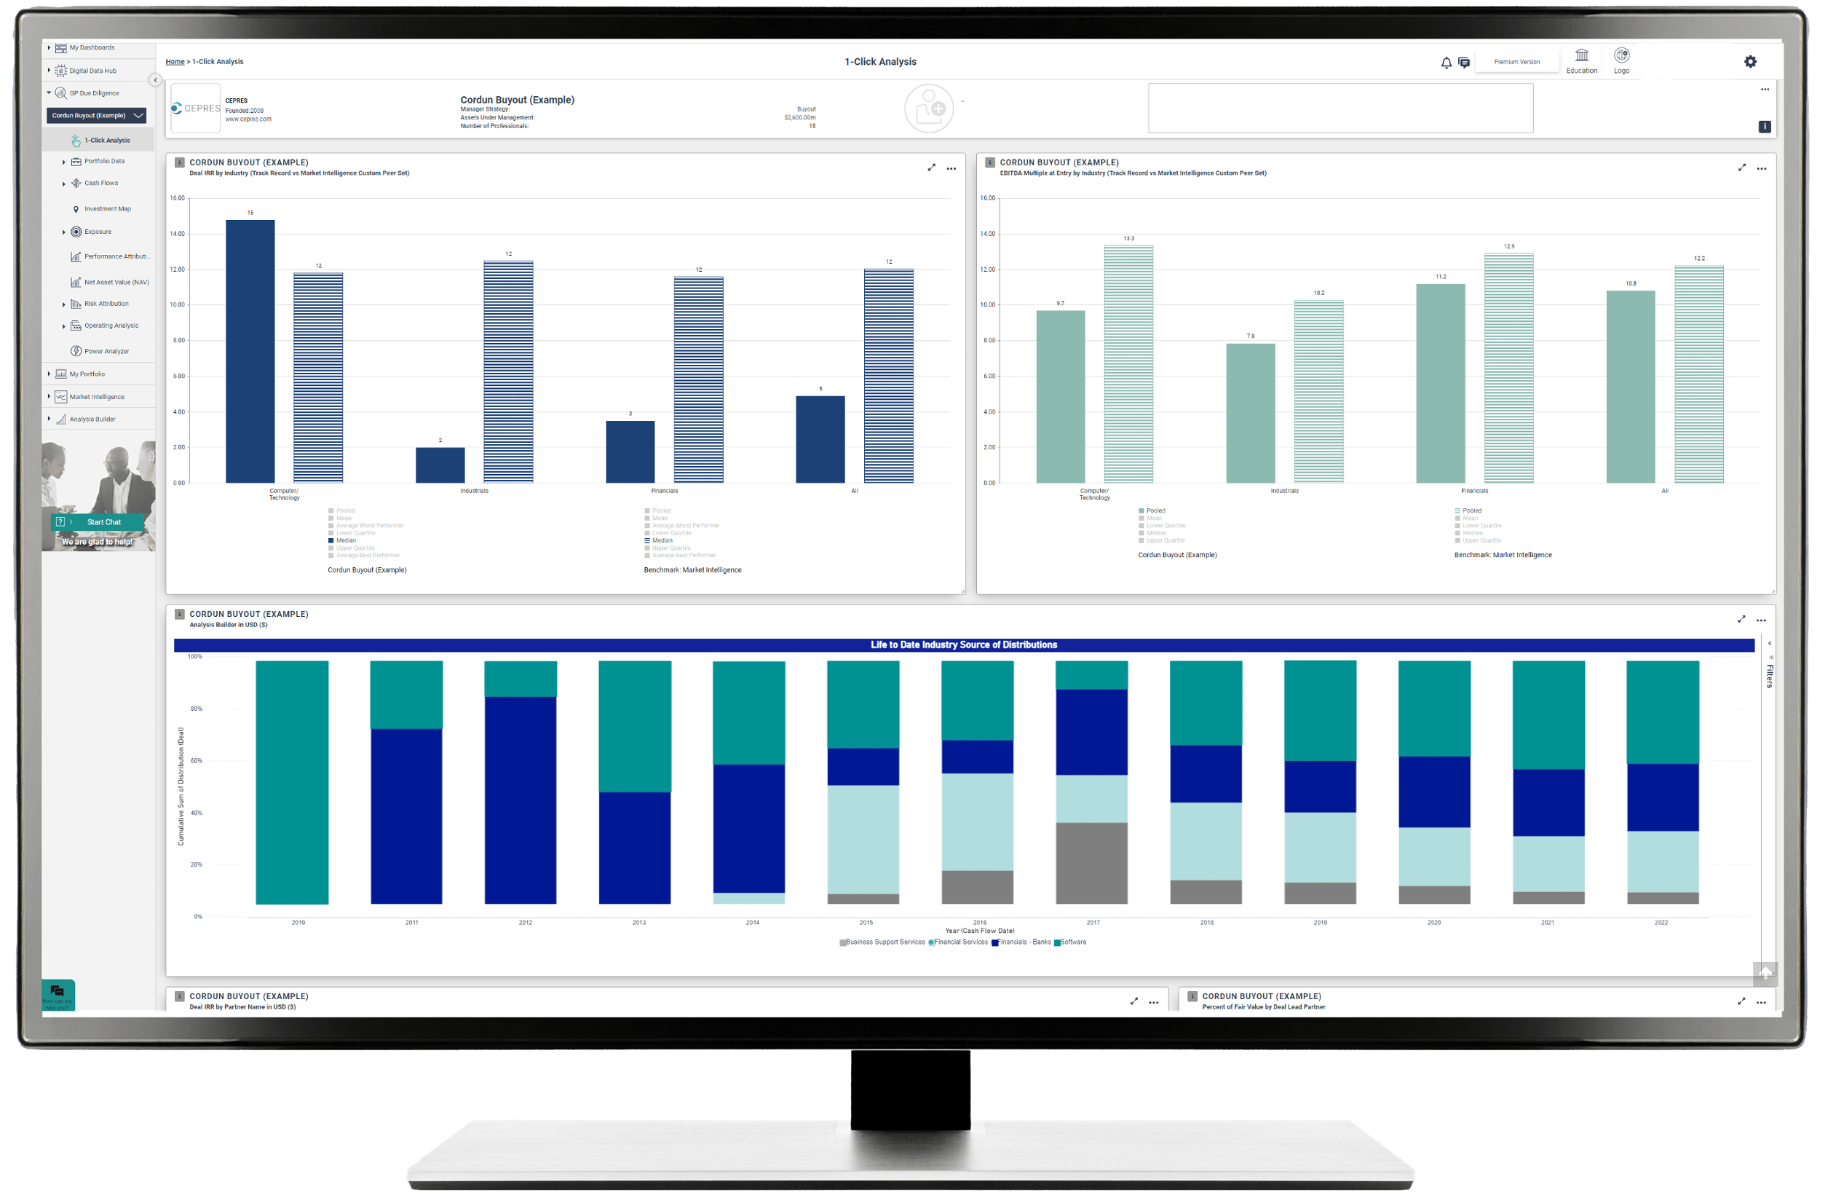The image size is (1828, 1198).
Task: Click the Logo globe icon
Action: [x=1621, y=55]
